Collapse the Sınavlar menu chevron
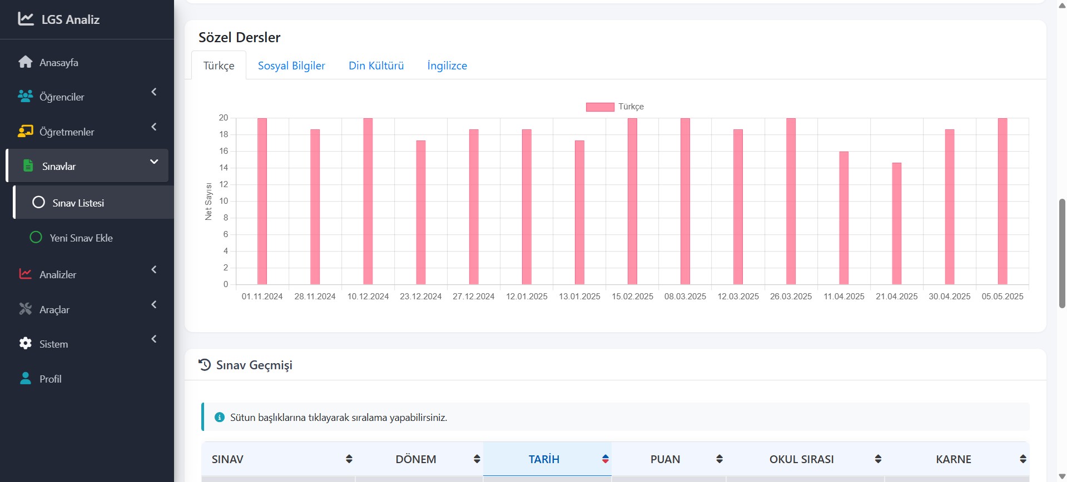Viewport: 1067px width, 482px height. pyautogui.click(x=154, y=162)
